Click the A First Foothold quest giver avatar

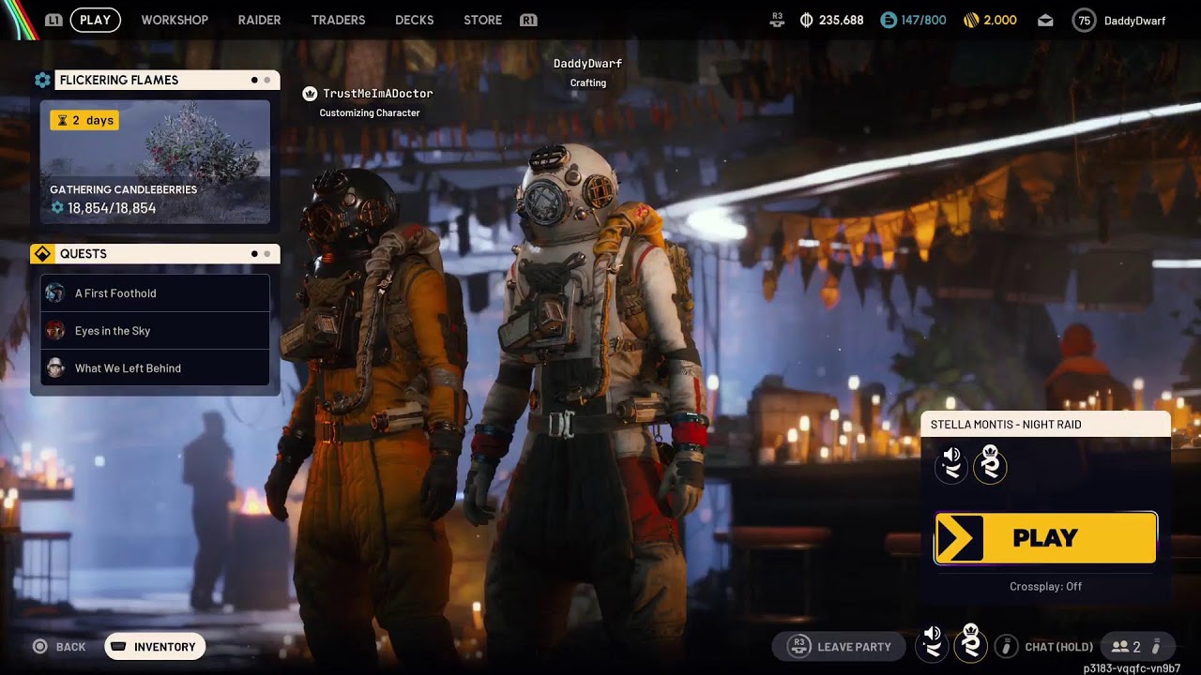tap(55, 293)
